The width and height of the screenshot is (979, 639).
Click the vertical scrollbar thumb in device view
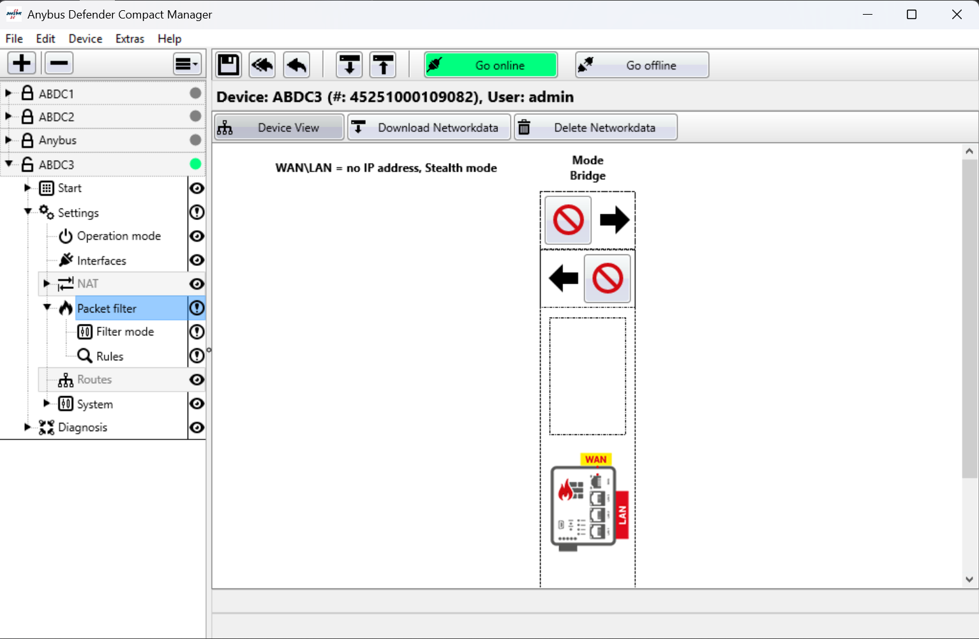[969, 319]
